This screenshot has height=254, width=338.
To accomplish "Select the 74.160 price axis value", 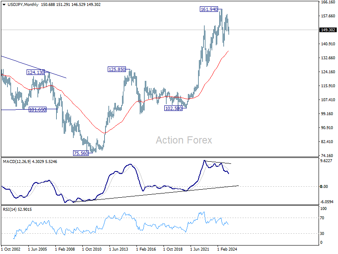I will (x=327, y=155).
